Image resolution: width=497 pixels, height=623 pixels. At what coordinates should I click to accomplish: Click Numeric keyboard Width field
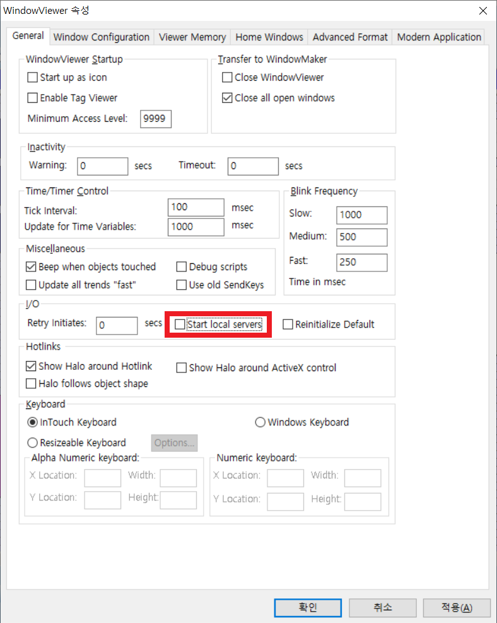pos(363,478)
